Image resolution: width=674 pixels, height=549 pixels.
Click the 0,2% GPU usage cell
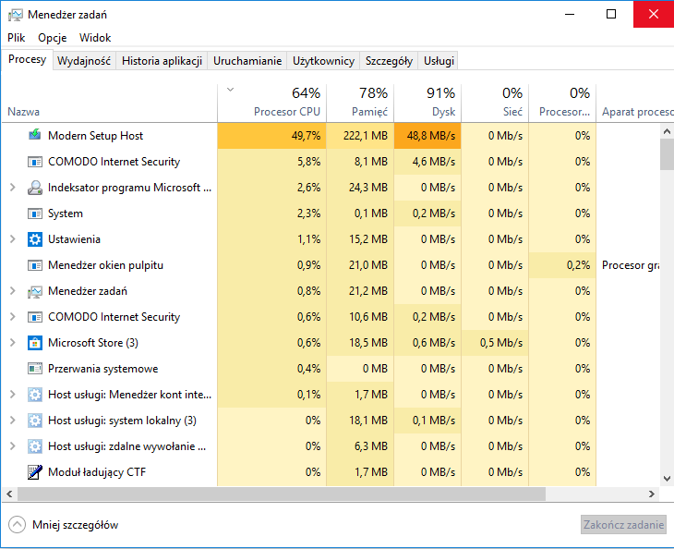[562, 265]
